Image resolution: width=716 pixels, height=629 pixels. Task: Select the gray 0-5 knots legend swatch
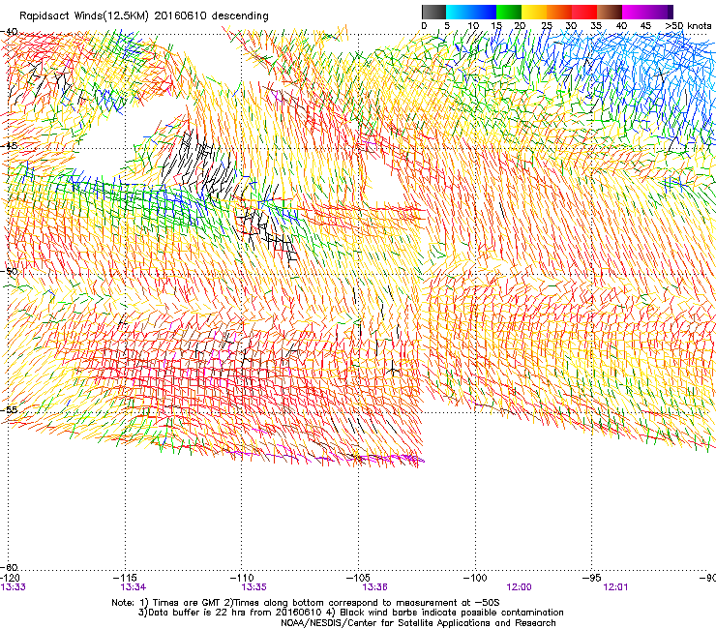point(433,12)
